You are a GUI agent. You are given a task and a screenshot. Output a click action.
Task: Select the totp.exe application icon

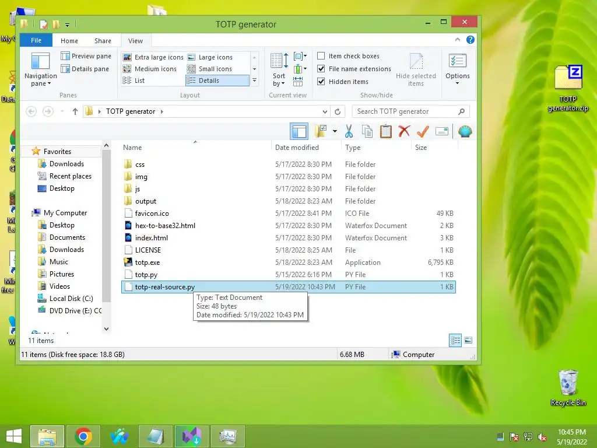pyautogui.click(x=128, y=262)
